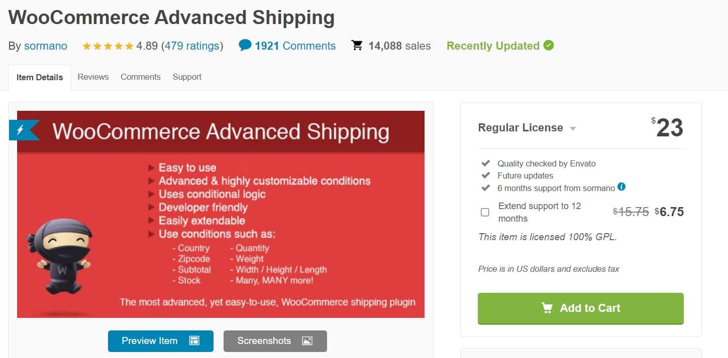Click the Add to Cart button
The image size is (728, 358).
coord(580,308)
